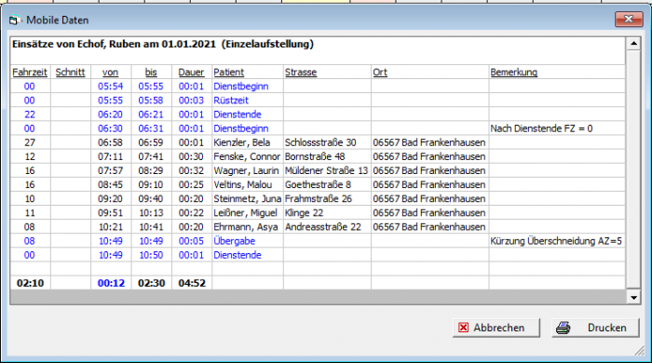Click the von column header
Screen dimensions: 652x363
(x=110, y=73)
